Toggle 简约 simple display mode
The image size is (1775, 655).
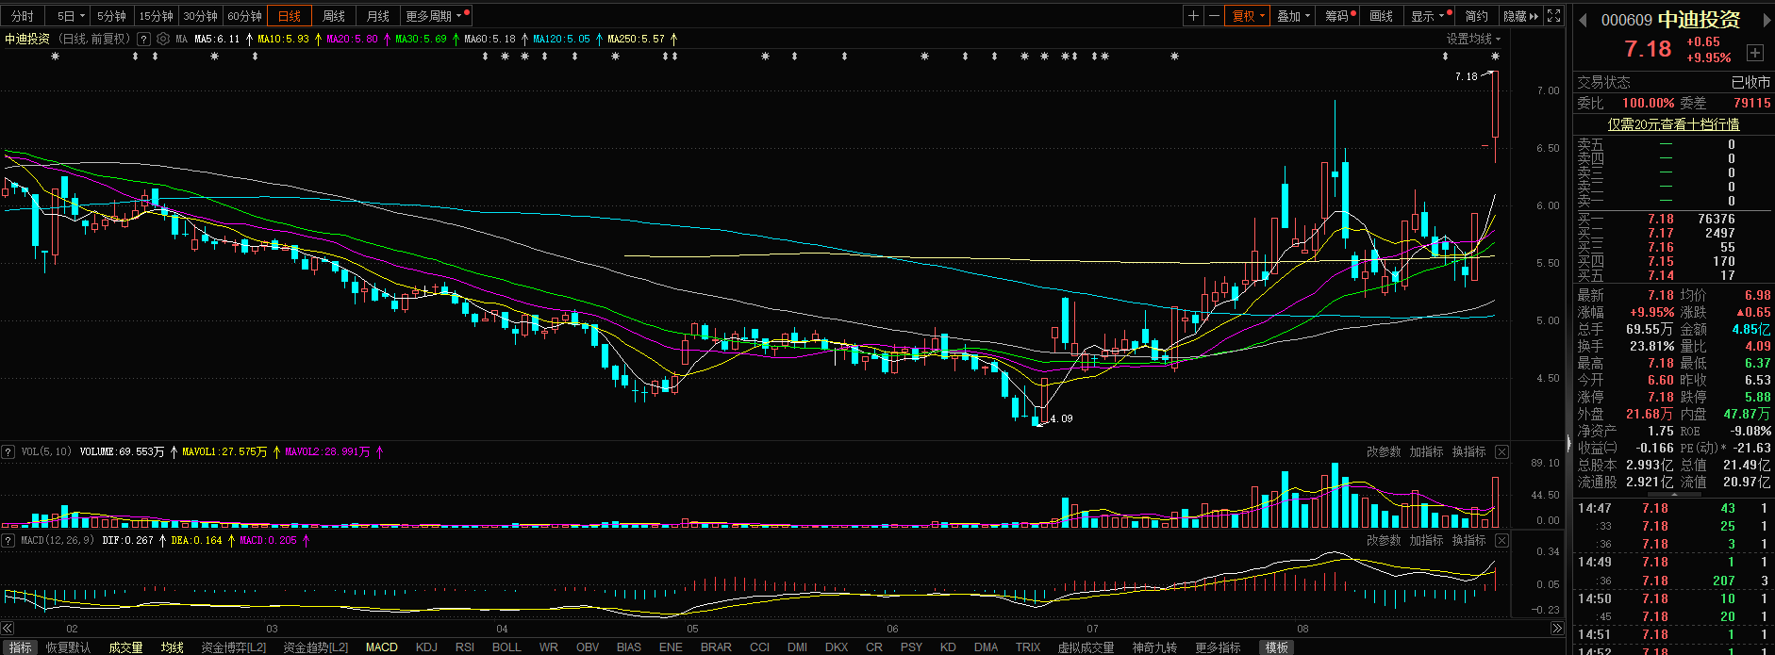click(1475, 16)
